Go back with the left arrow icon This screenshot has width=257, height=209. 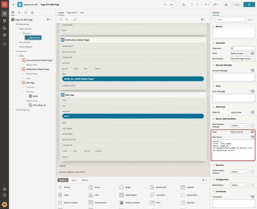[x=14, y=5]
